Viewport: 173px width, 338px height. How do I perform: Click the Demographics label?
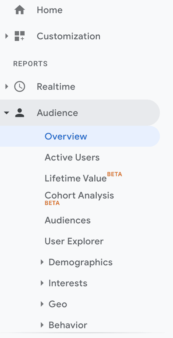click(81, 262)
